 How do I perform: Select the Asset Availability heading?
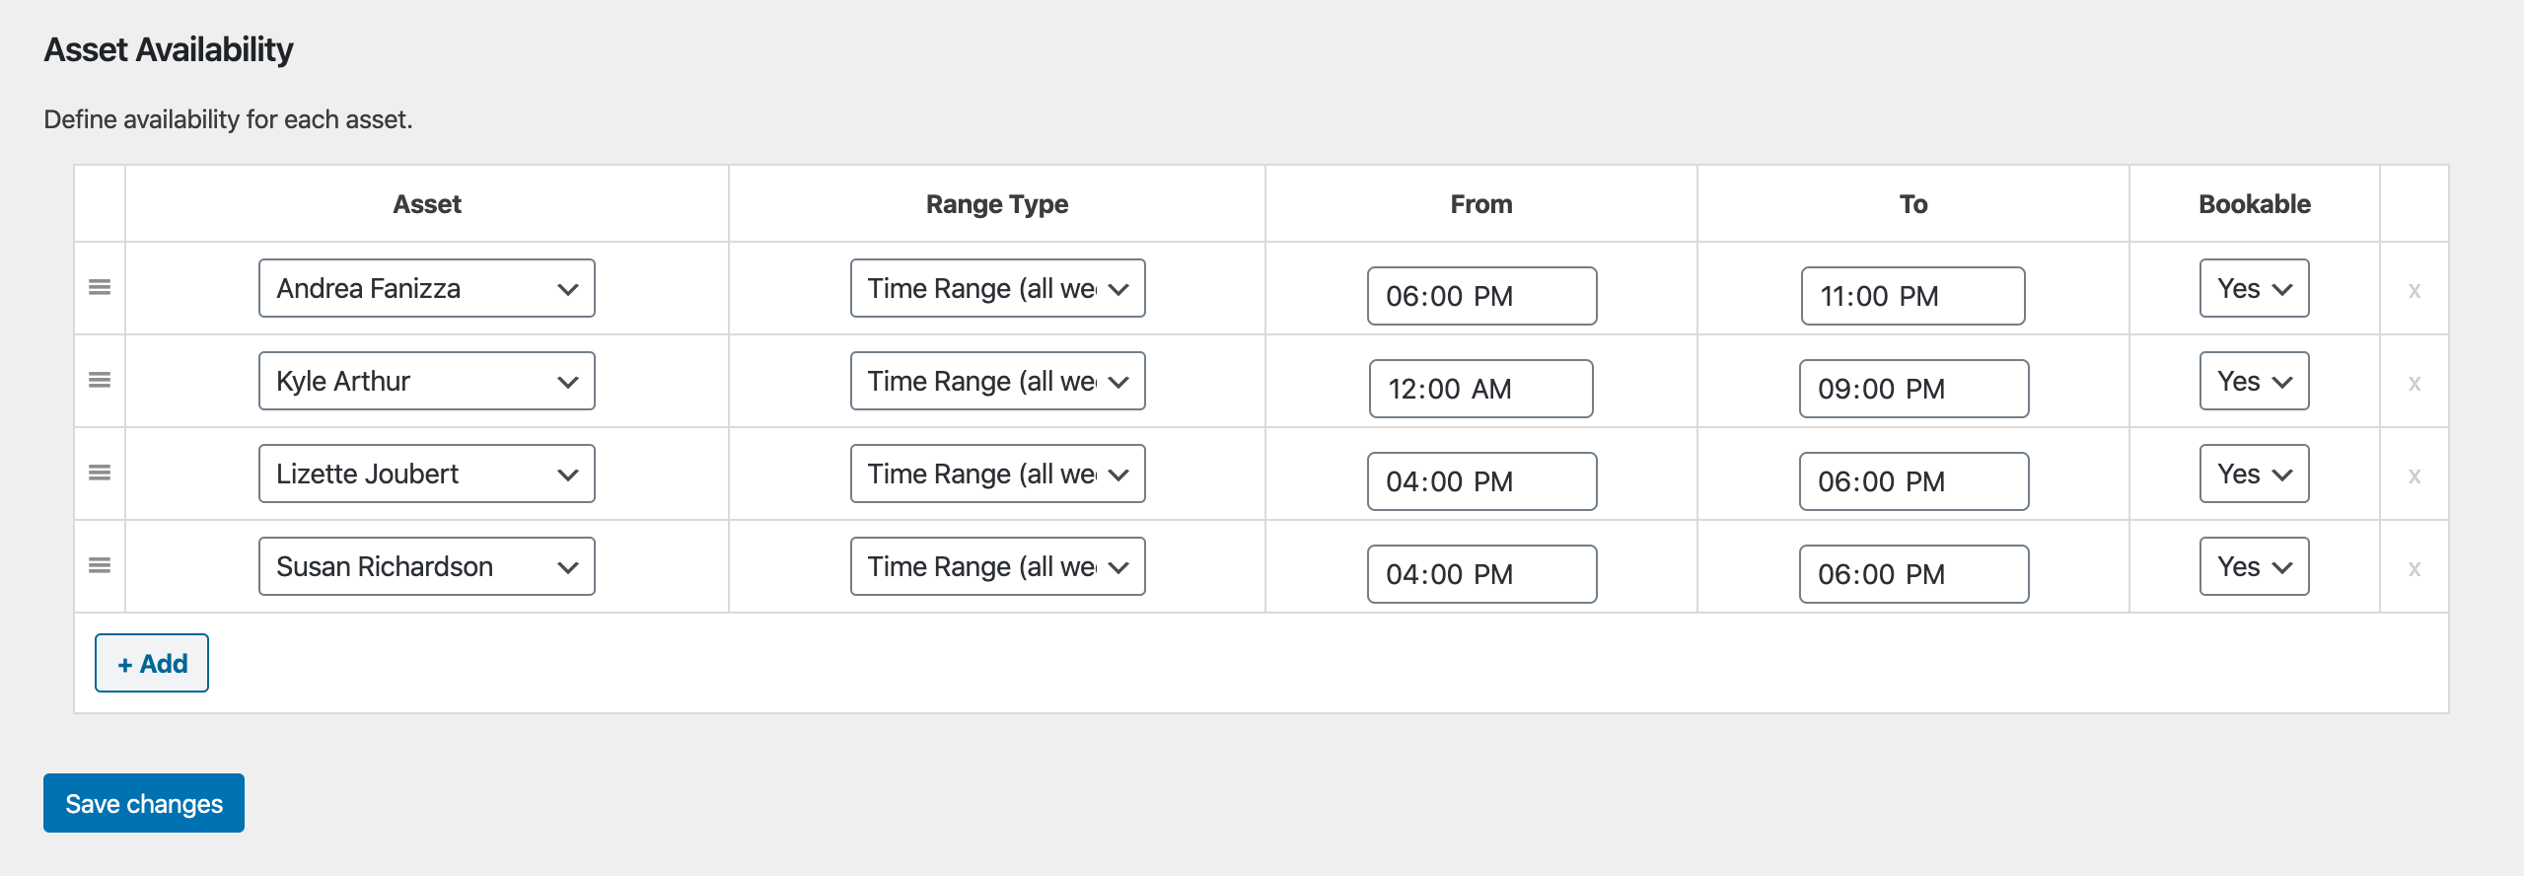[169, 49]
